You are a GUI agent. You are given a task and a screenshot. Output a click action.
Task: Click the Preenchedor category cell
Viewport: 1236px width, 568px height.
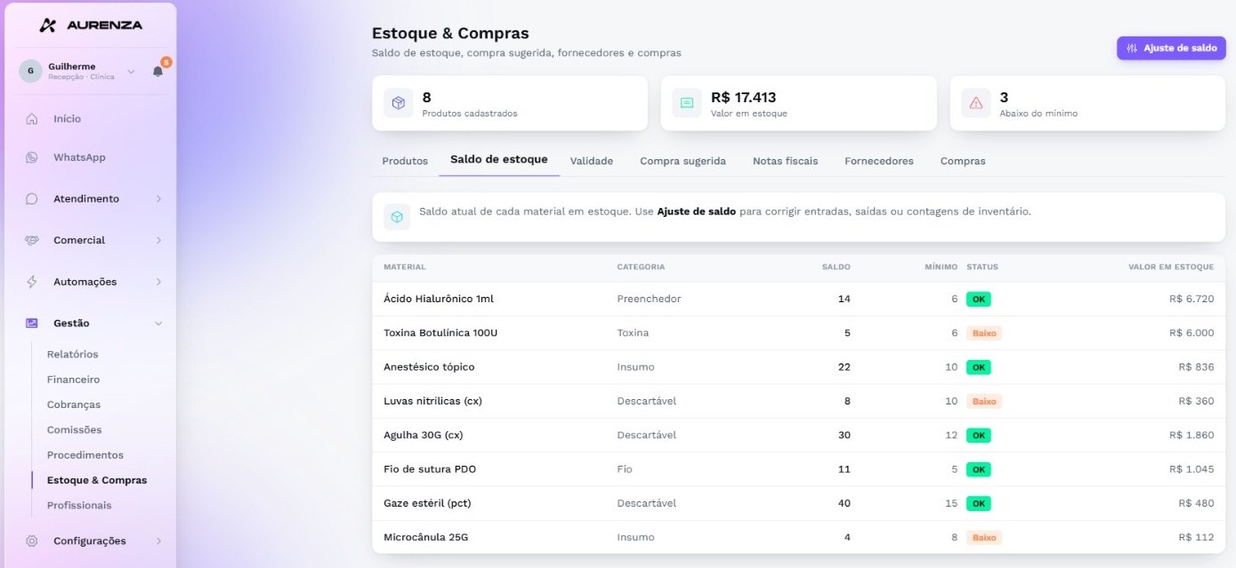[649, 299]
